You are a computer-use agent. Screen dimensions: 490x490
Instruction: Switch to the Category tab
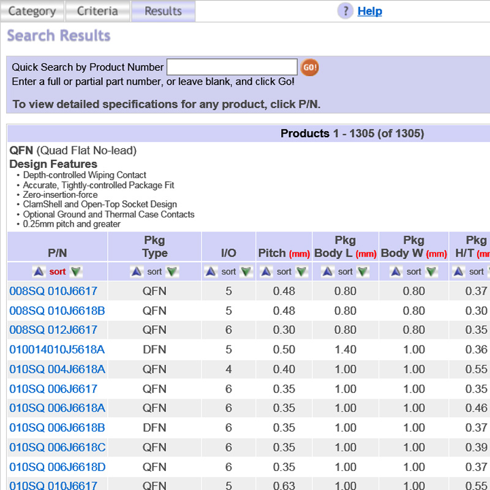point(32,11)
